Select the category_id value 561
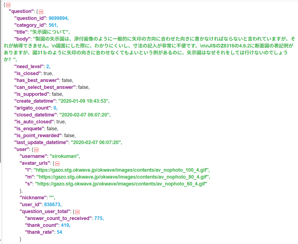This screenshot has height=244, width=298. point(52,25)
